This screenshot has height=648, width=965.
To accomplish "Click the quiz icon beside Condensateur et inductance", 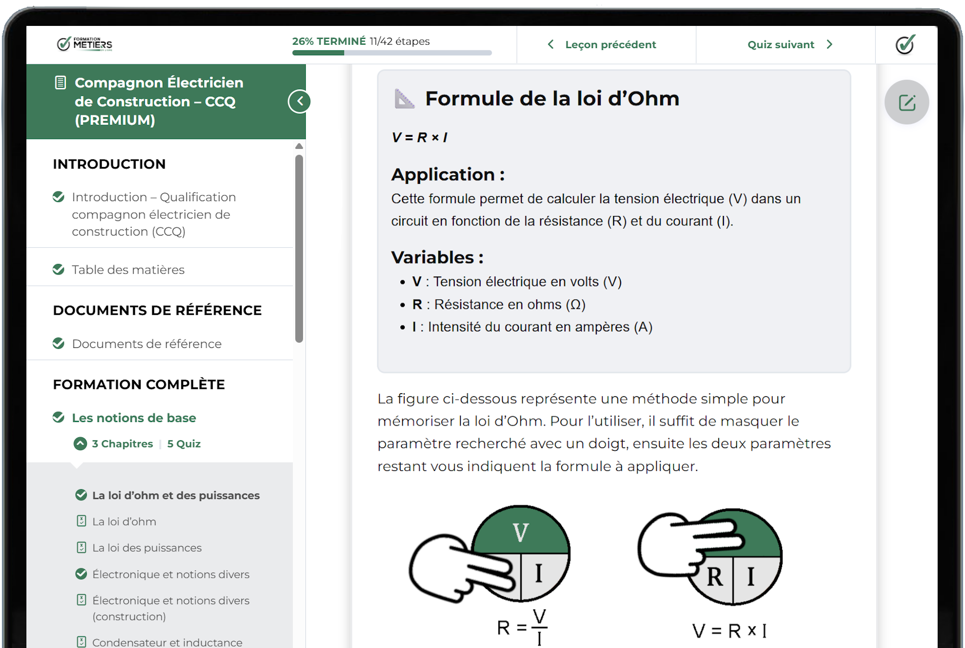I will pyautogui.click(x=82, y=642).
